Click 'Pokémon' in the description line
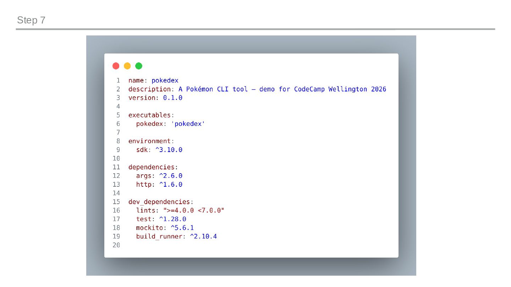Viewport: 511px width, 287px height. 200,89
